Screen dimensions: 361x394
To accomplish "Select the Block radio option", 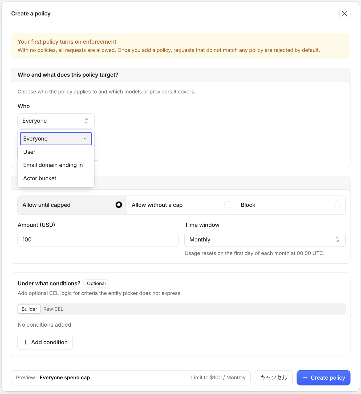I will [291, 205].
